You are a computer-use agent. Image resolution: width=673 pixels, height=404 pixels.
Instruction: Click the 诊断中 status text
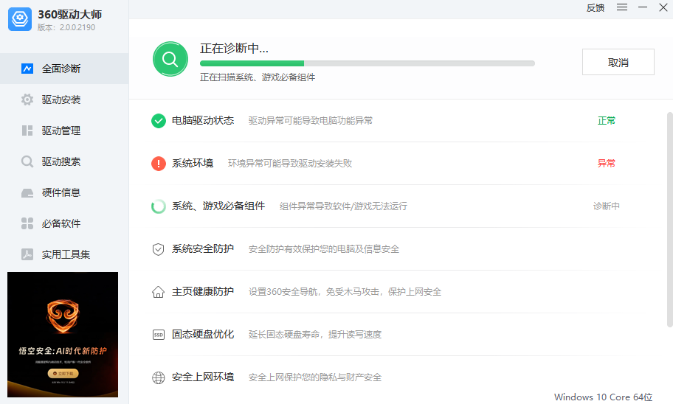click(x=607, y=206)
